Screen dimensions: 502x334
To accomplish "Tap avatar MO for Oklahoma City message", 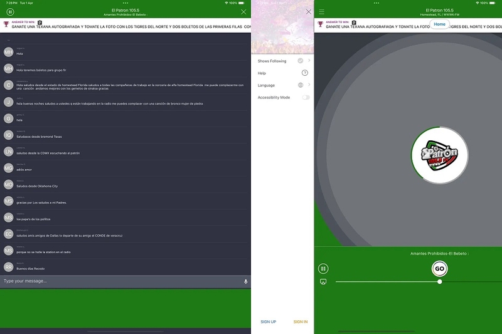I will [8, 184].
